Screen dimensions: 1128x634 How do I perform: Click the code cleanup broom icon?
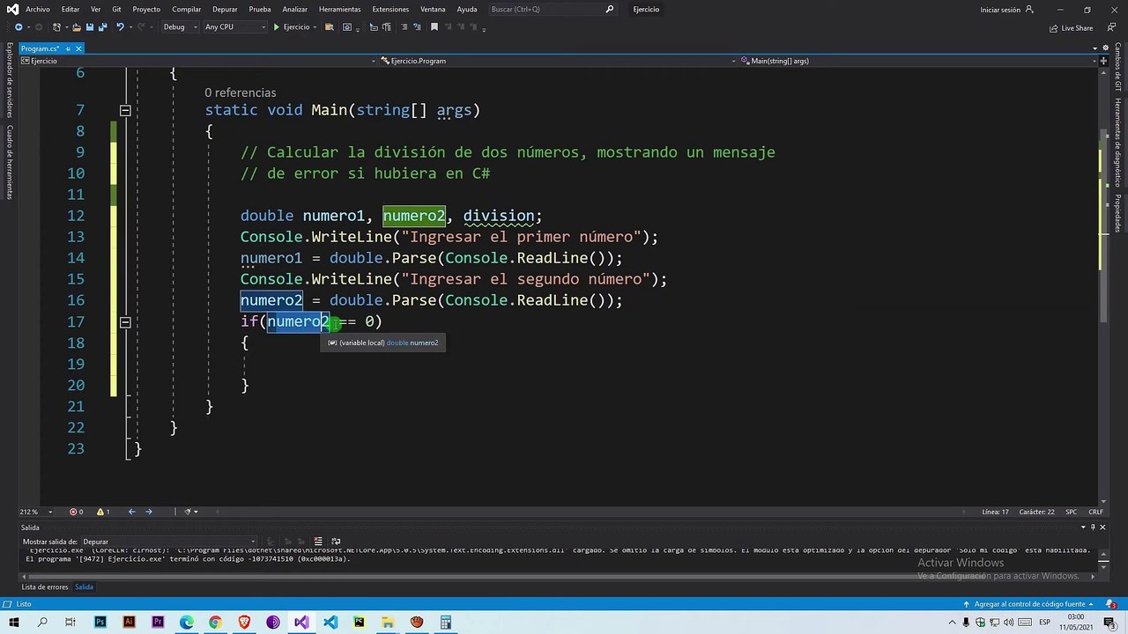pyautogui.click(x=189, y=512)
